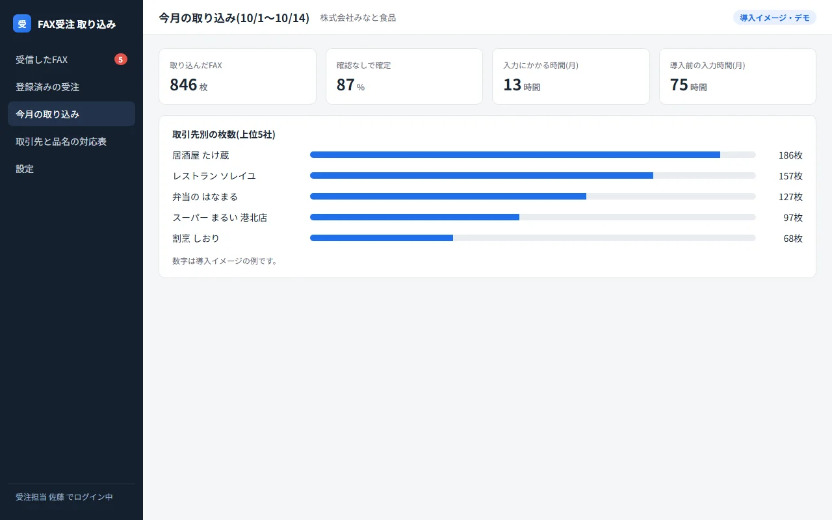Click the 186枚 count value

[x=790, y=155]
